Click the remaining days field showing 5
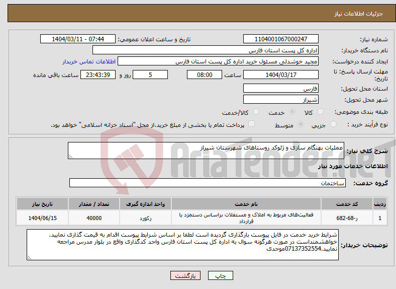The image size is (396, 289). click(150, 75)
